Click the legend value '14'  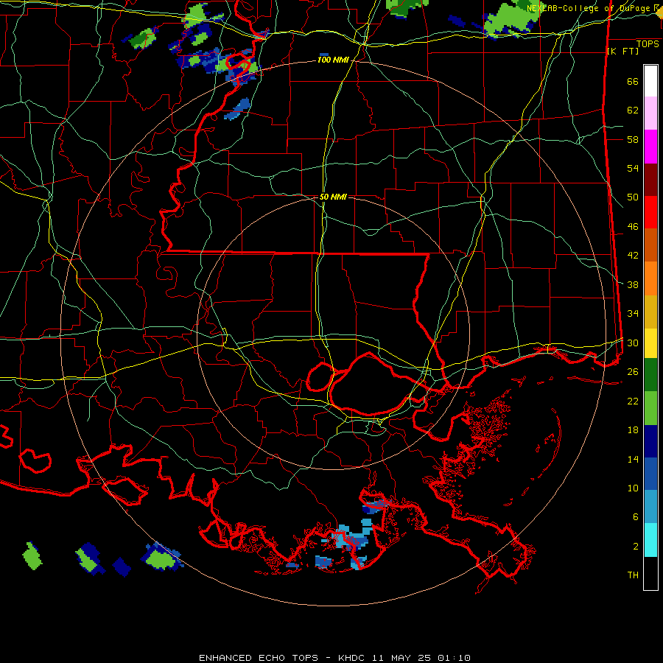(x=633, y=459)
